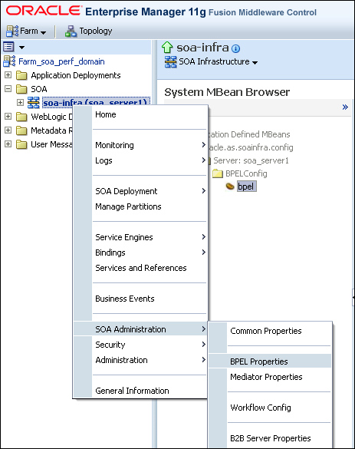
Task: Expand the Metadata Repositories folder
Action: click(x=8, y=130)
